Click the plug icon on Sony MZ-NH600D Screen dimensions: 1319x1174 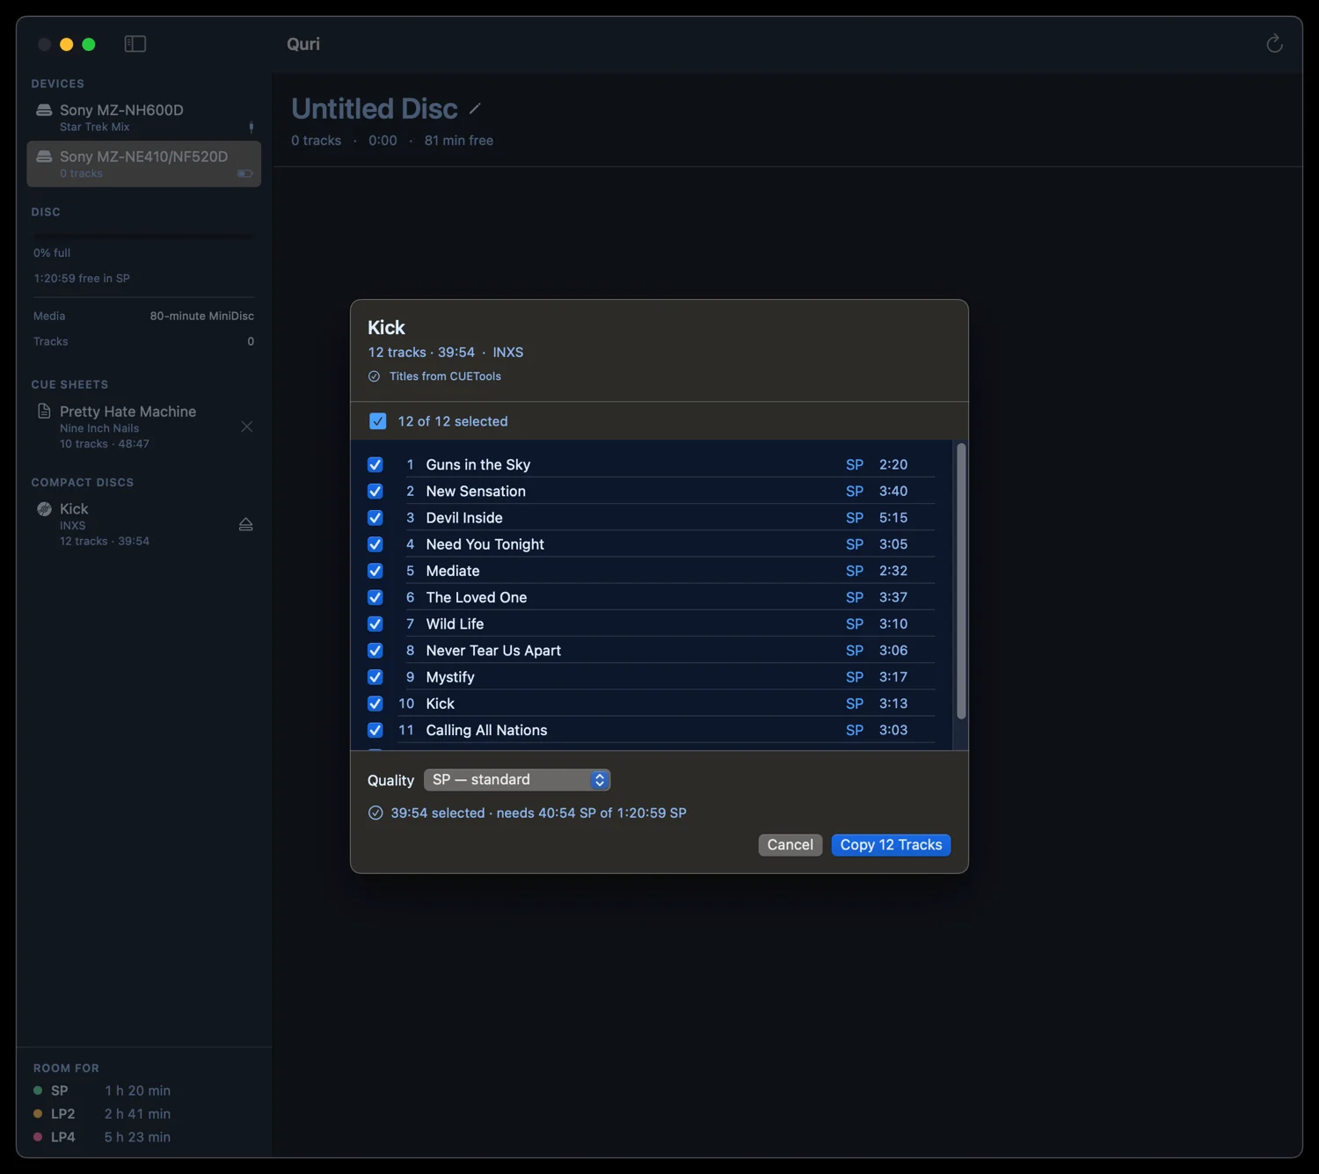(251, 127)
